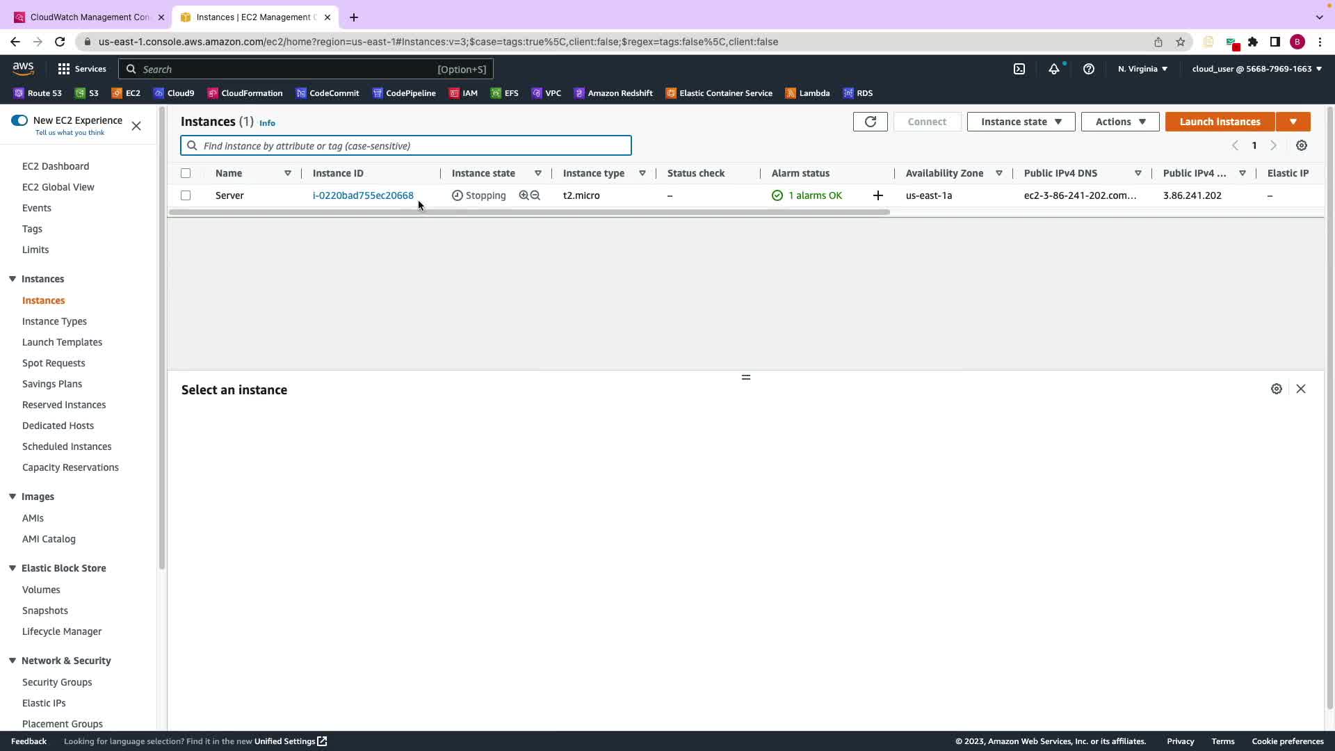Expand the Actions dropdown menu

(x=1119, y=122)
